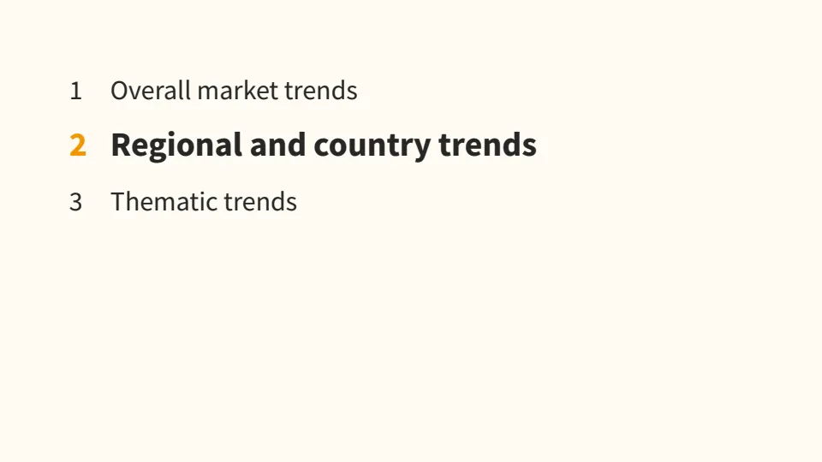822x462 pixels.
Task: Click the bold word trends in item two
Action: [x=487, y=145]
